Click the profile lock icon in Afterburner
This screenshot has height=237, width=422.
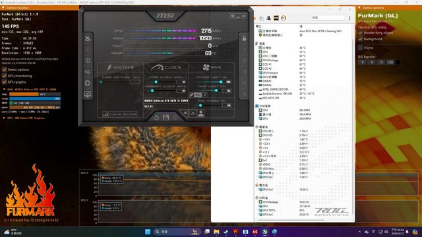click(x=244, y=38)
